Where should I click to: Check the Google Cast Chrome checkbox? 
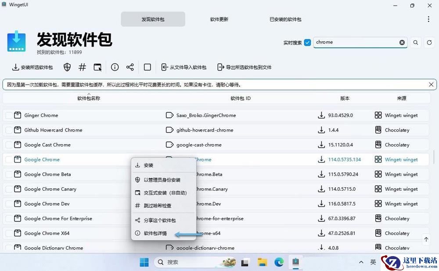(x=9, y=145)
